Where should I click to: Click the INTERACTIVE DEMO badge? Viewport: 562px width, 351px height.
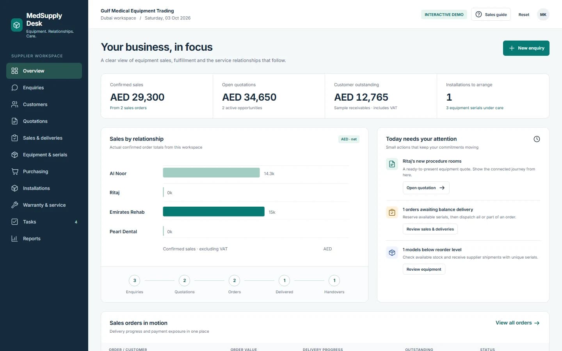(444, 15)
